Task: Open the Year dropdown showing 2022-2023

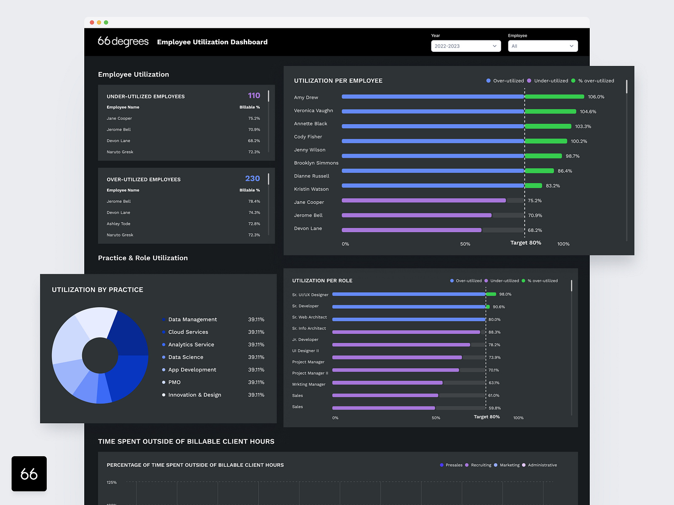Action: [465, 46]
